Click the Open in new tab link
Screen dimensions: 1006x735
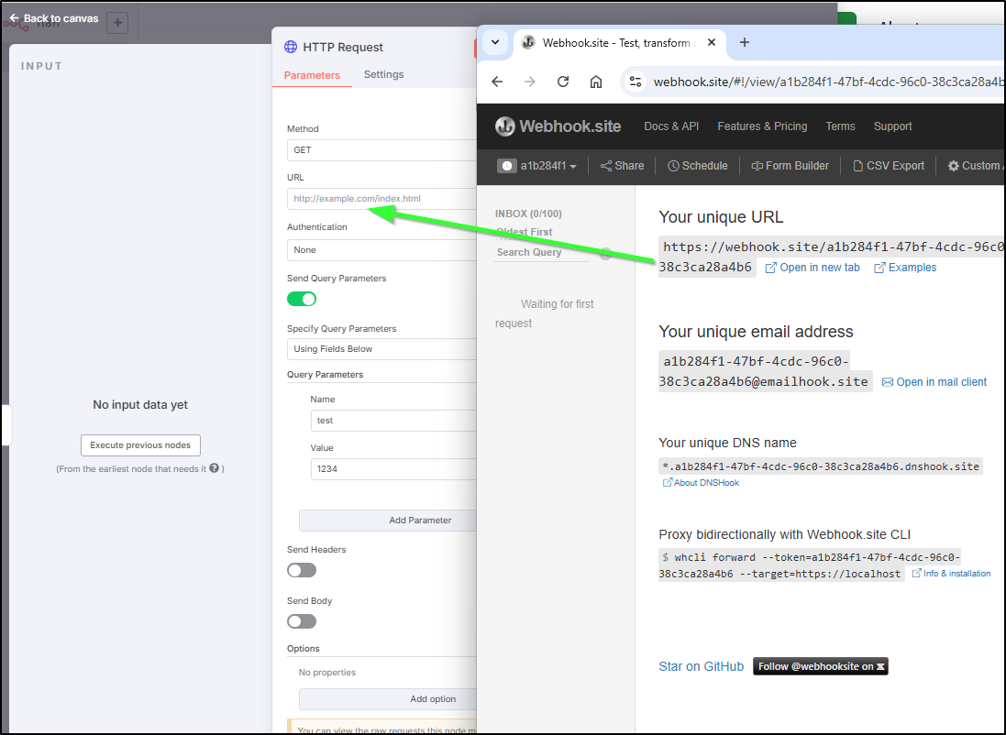(x=813, y=268)
